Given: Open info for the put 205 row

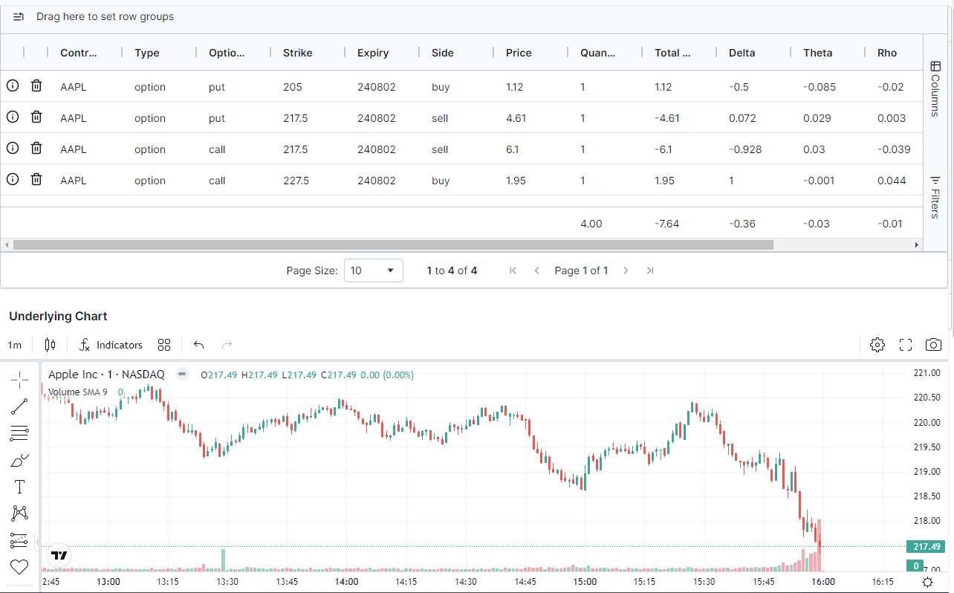Looking at the screenshot, I should 13,85.
